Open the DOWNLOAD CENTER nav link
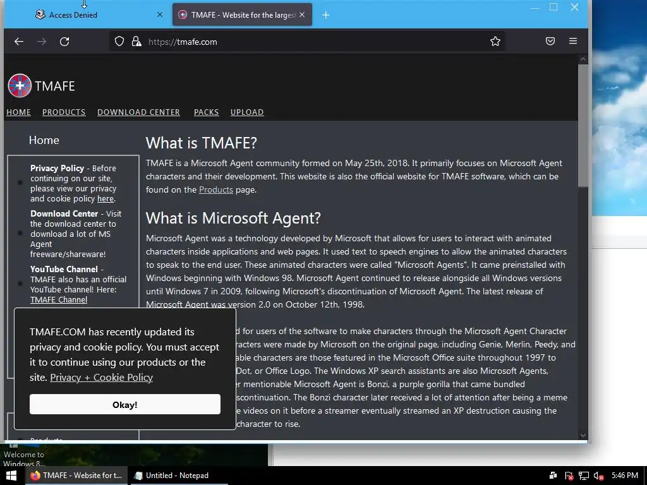This screenshot has width=647, height=485. [138, 112]
